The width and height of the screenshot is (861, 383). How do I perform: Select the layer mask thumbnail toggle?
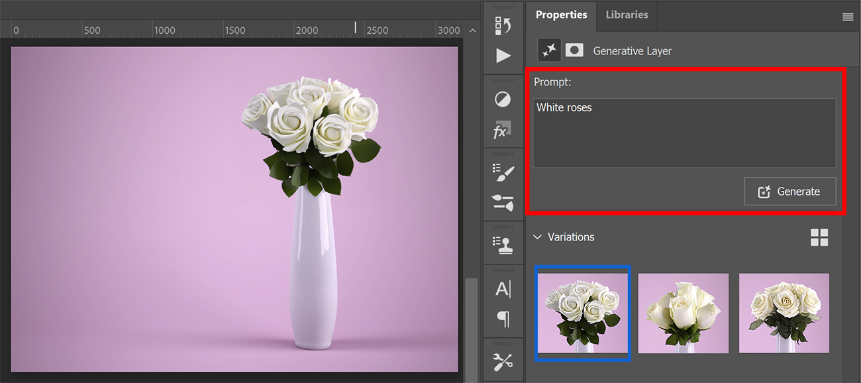pyautogui.click(x=574, y=50)
